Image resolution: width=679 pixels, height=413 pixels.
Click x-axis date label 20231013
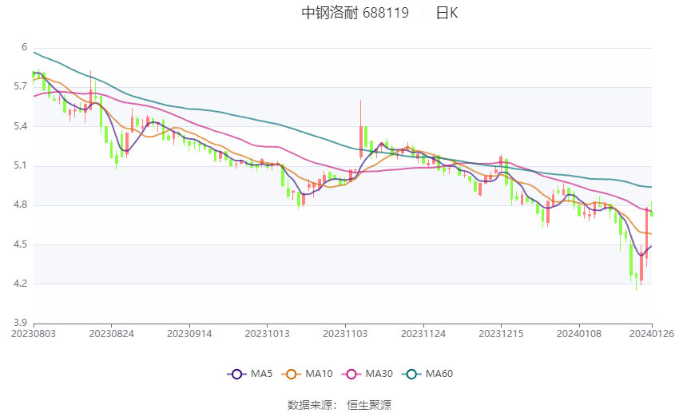[x=267, y=334]
